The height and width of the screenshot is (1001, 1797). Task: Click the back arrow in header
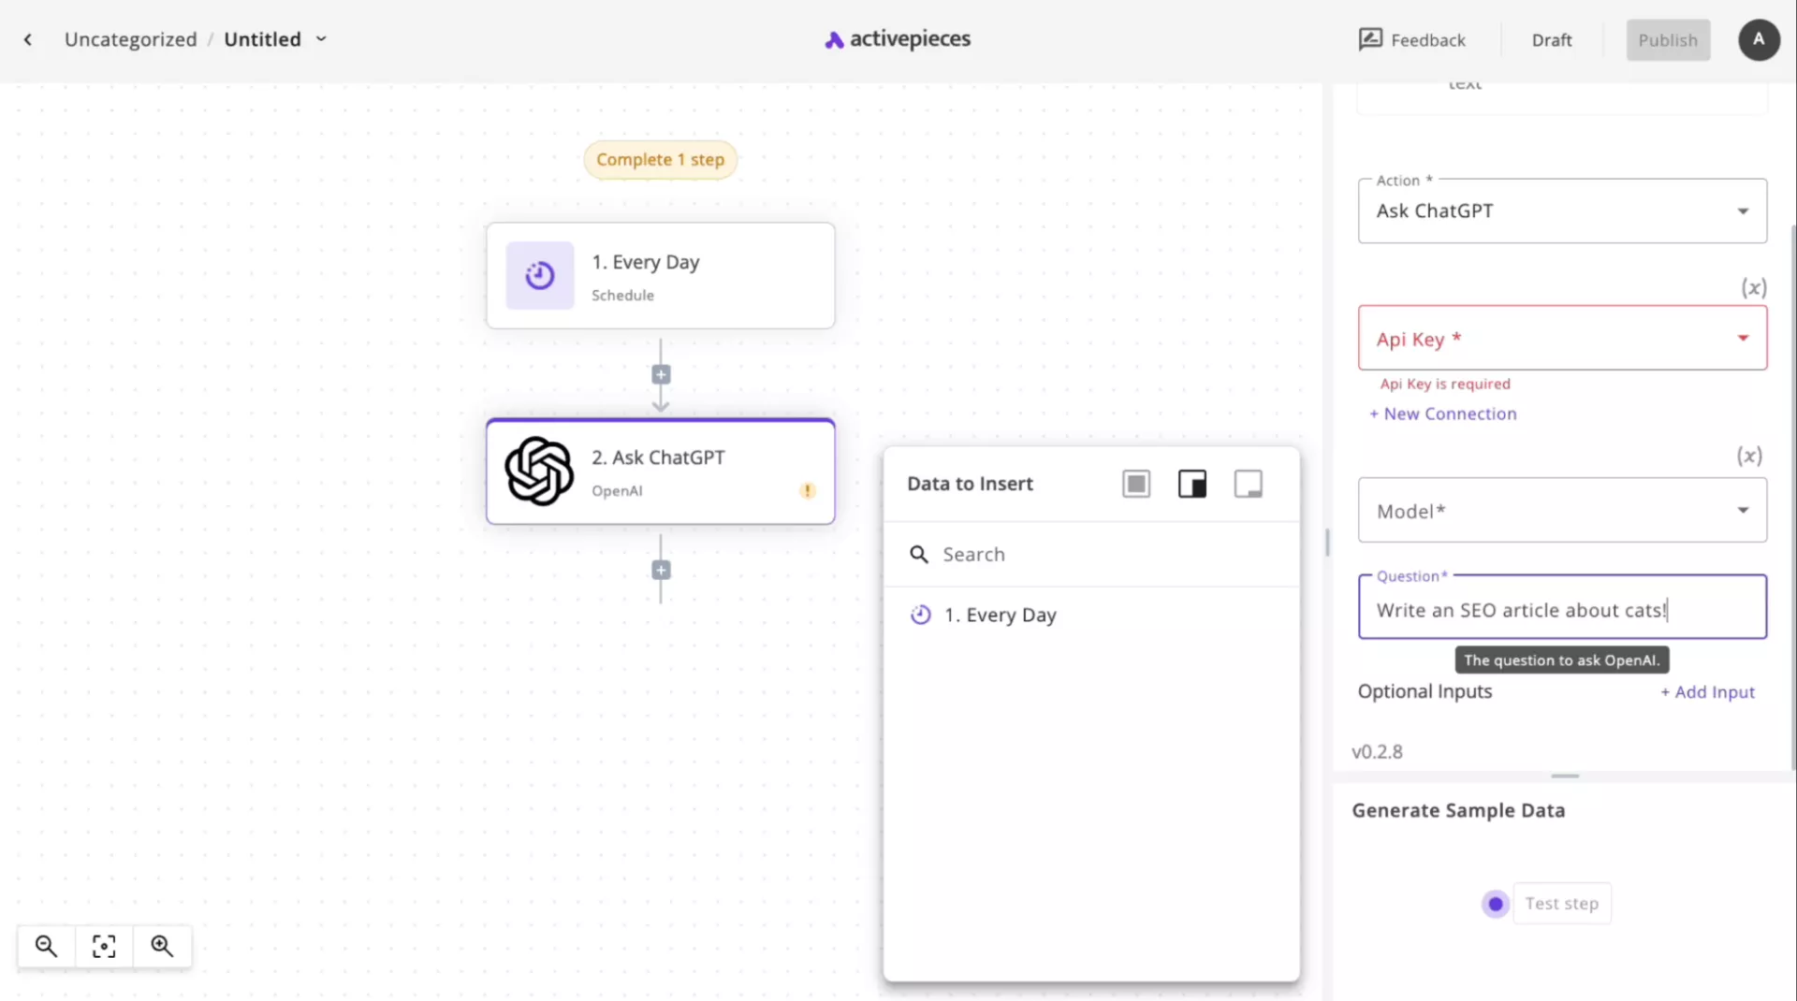point(28,39)
